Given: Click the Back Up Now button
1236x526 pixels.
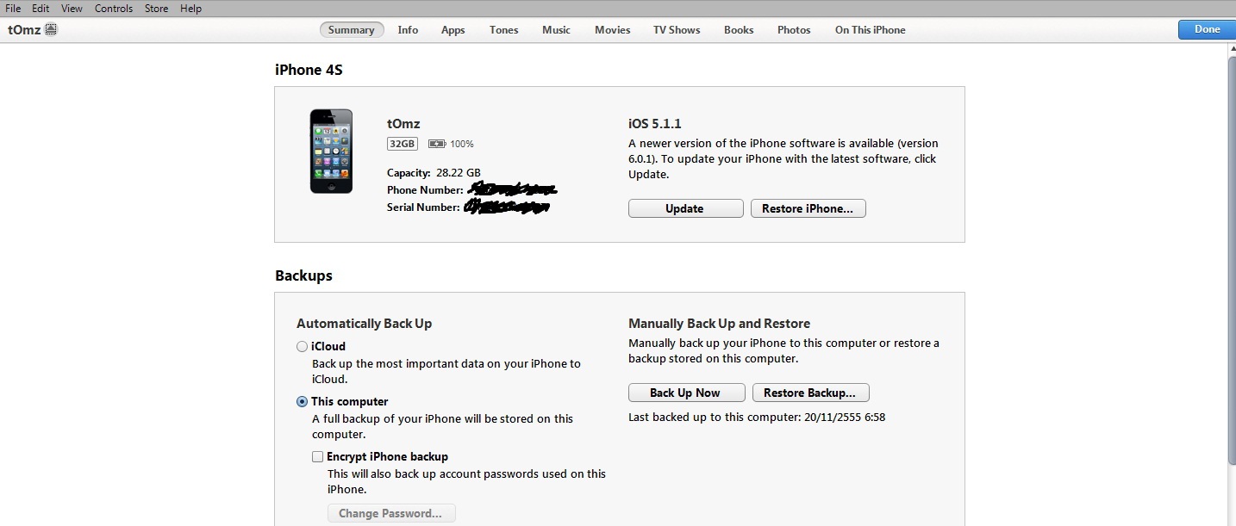Looking at the screenshot, I should [686, 393].
